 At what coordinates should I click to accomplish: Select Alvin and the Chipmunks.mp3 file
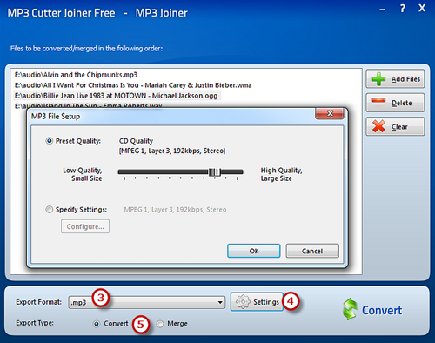77,75
